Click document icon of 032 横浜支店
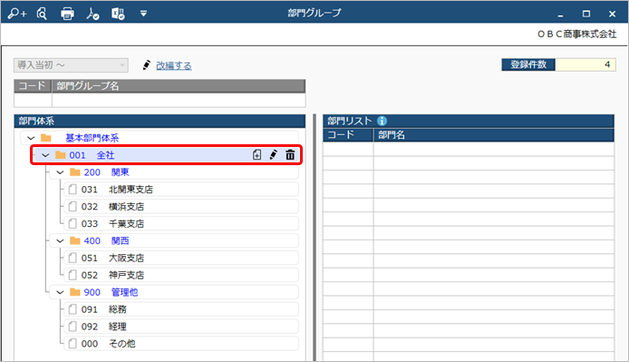This screenshot has height=362, width=629. click(73, 207)
